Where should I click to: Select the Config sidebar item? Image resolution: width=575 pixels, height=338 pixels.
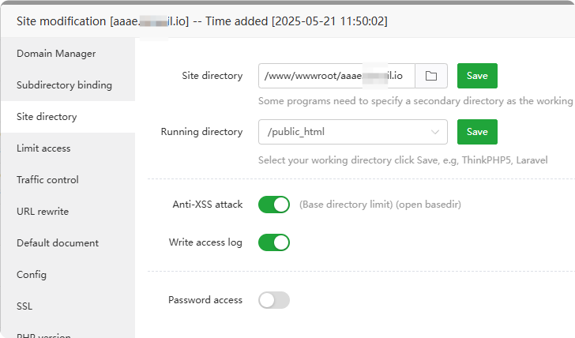point(32,275)
